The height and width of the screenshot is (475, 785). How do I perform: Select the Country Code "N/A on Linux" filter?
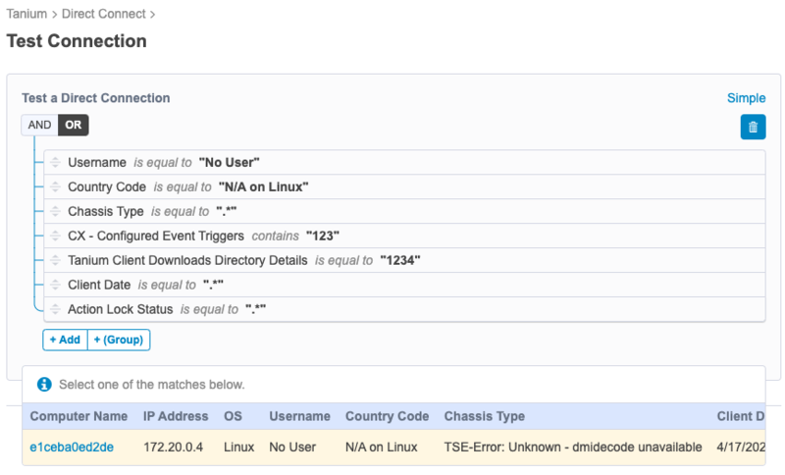coord(404,187)
